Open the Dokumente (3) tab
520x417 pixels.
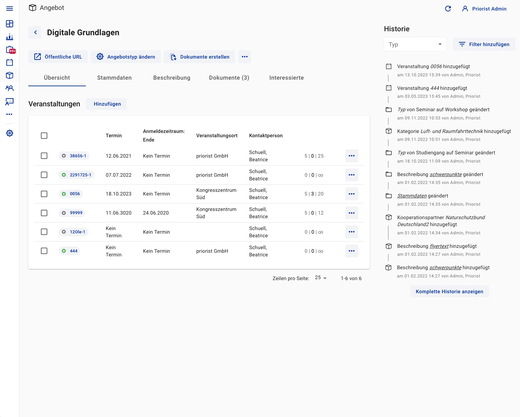[x=229, y=78]
